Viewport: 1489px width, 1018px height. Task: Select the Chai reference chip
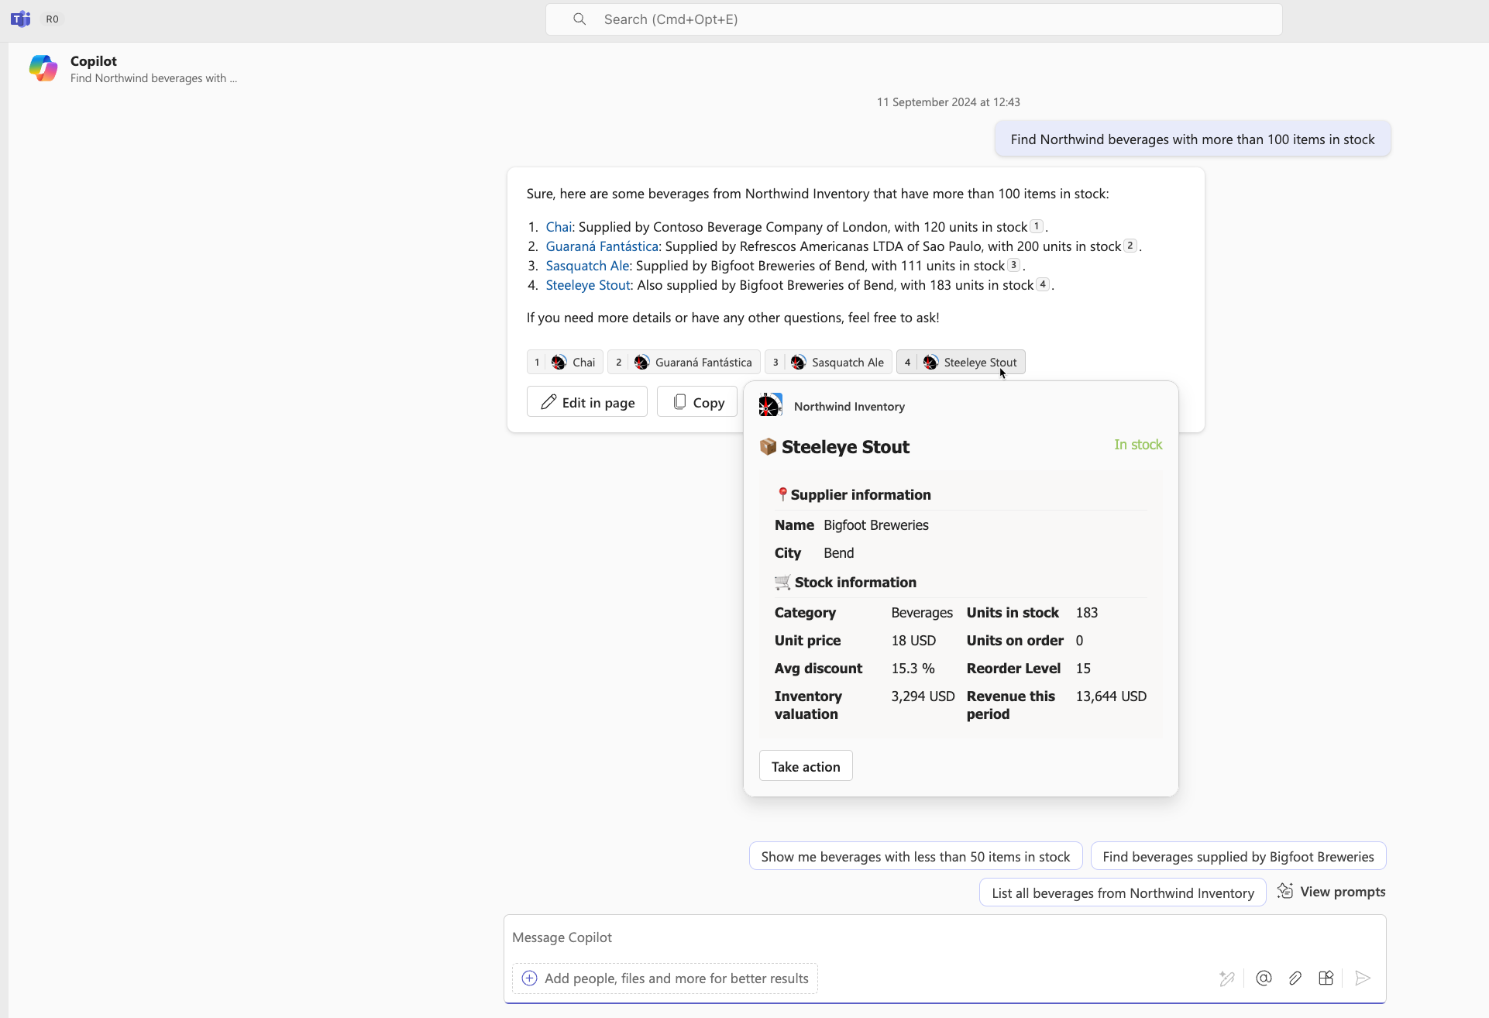tap(565, 362)
